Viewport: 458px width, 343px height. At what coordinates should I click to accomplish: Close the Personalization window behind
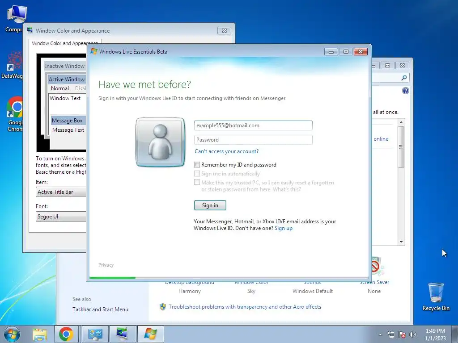pos(402,65)
